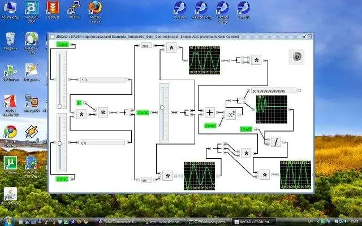
Task: Switch to C:\Windows\system taskbar button
Action: click(x=208, y=222)
